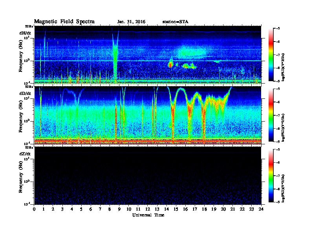Click the "-5" tick on dZ/dt color bar
The height and width of the screenshot is (240, 311).
click(278, 149)
